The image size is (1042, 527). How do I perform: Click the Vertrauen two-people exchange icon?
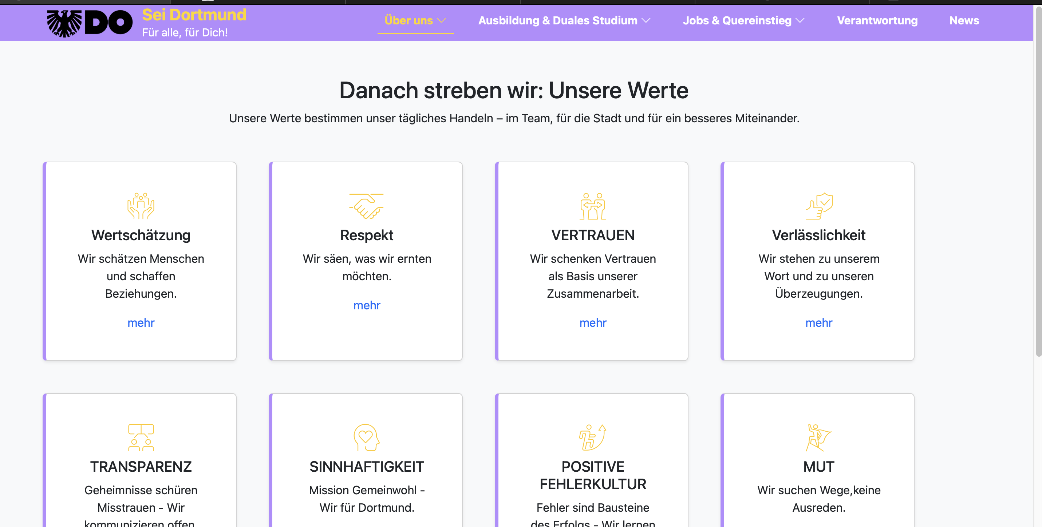(593, 206)
